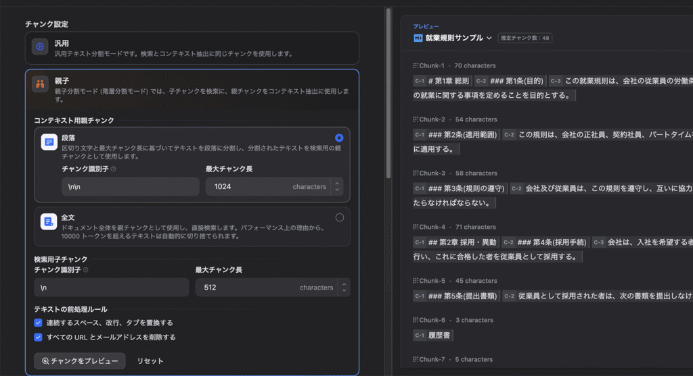Click the リセット button
The width and height of the screenshot is (693, 376).
click(x=150, y=361)
